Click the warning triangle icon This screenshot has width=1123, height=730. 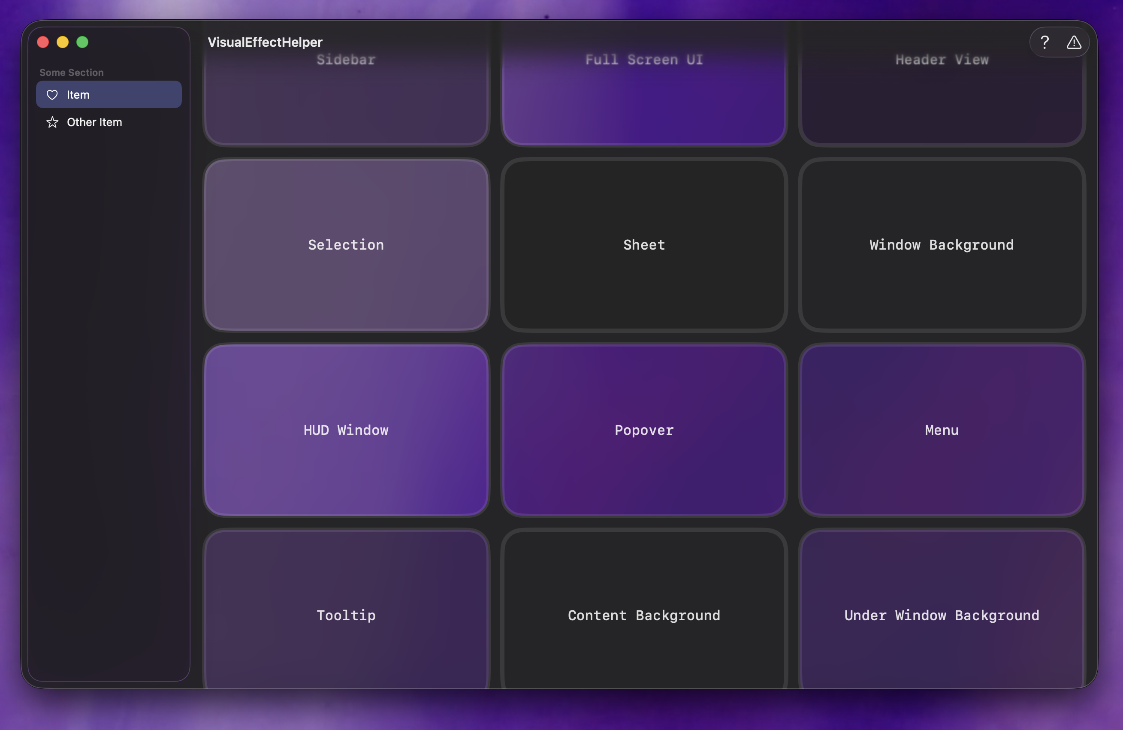tap(1074, 42)
